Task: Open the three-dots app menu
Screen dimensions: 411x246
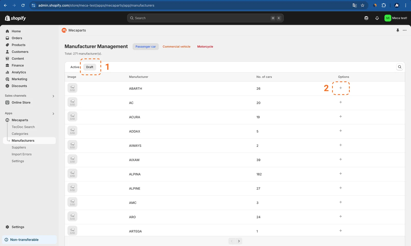Action: tap(405, 30)
